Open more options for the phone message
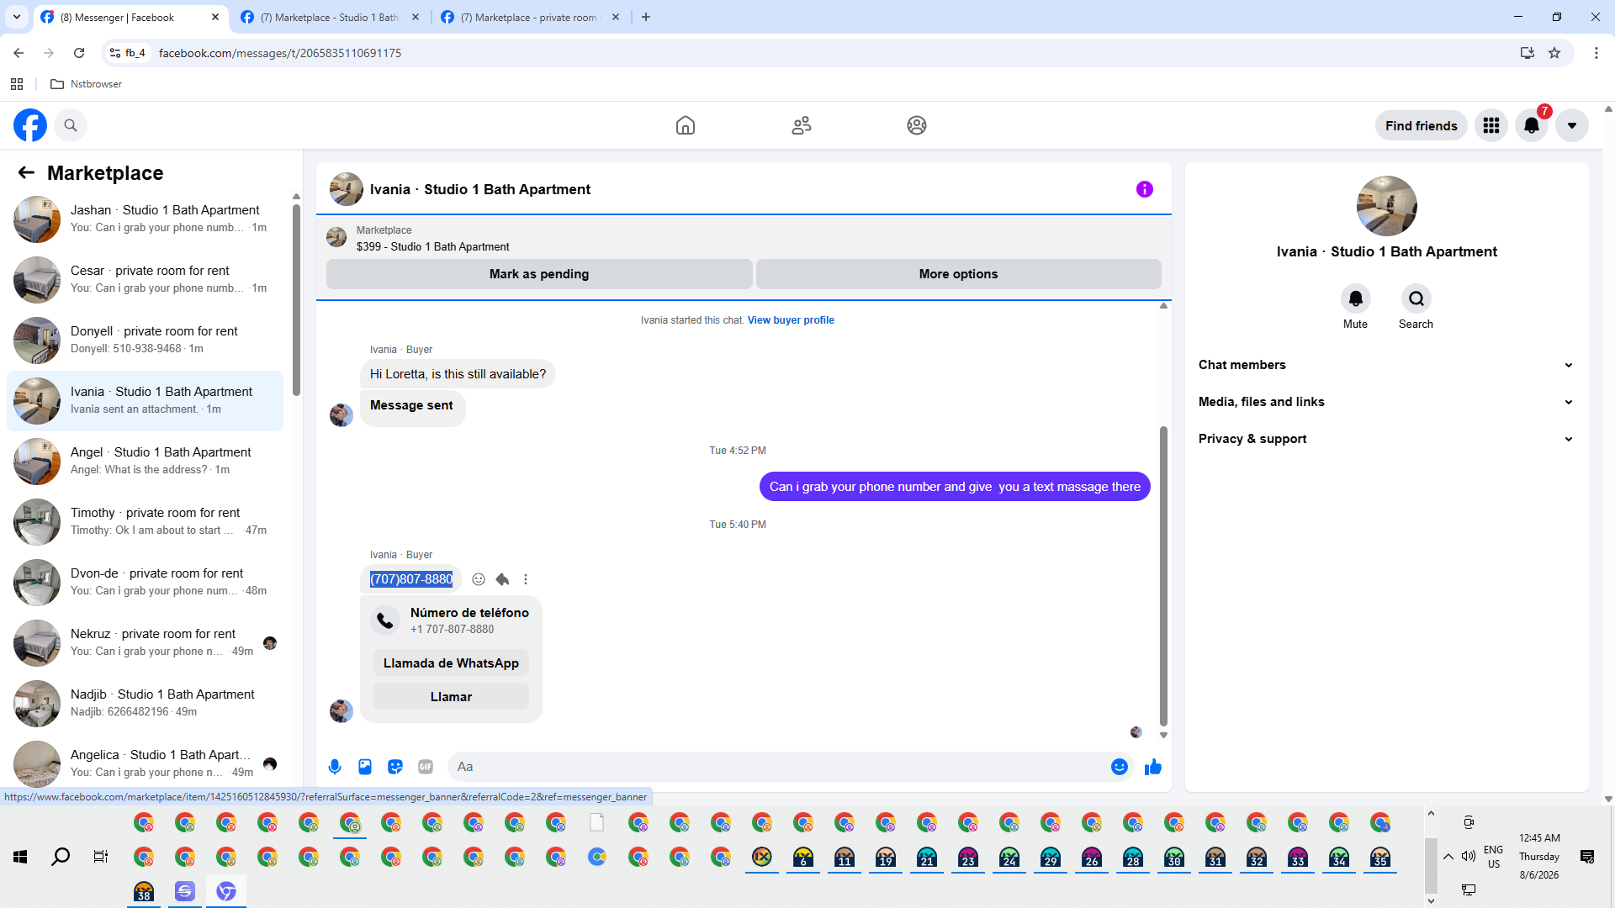 [526, 579]
